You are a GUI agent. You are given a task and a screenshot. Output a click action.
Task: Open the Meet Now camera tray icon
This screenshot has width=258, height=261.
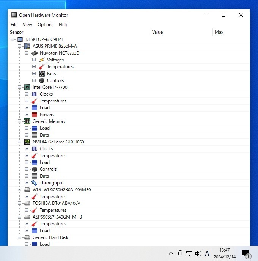tap(180, 253)
